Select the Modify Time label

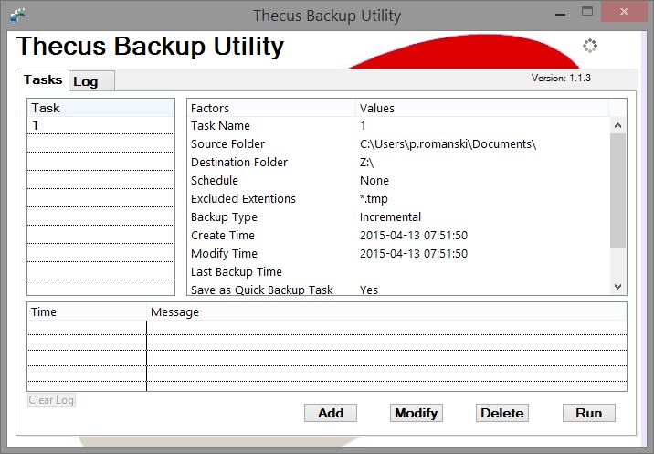click(x=224, y=254)
